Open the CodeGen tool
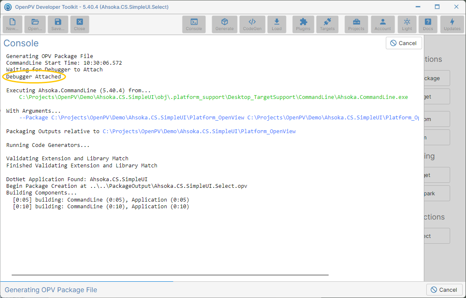This screenshot has width=466, height=298. pyautogui.click(x=252, y=24)
